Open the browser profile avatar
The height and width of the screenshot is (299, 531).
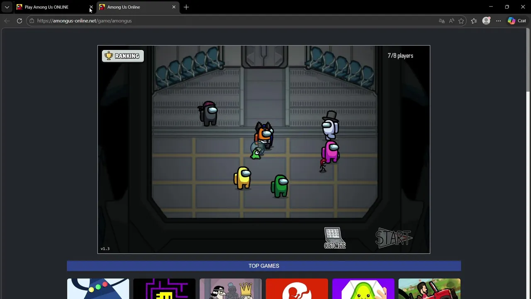point(486,21)
